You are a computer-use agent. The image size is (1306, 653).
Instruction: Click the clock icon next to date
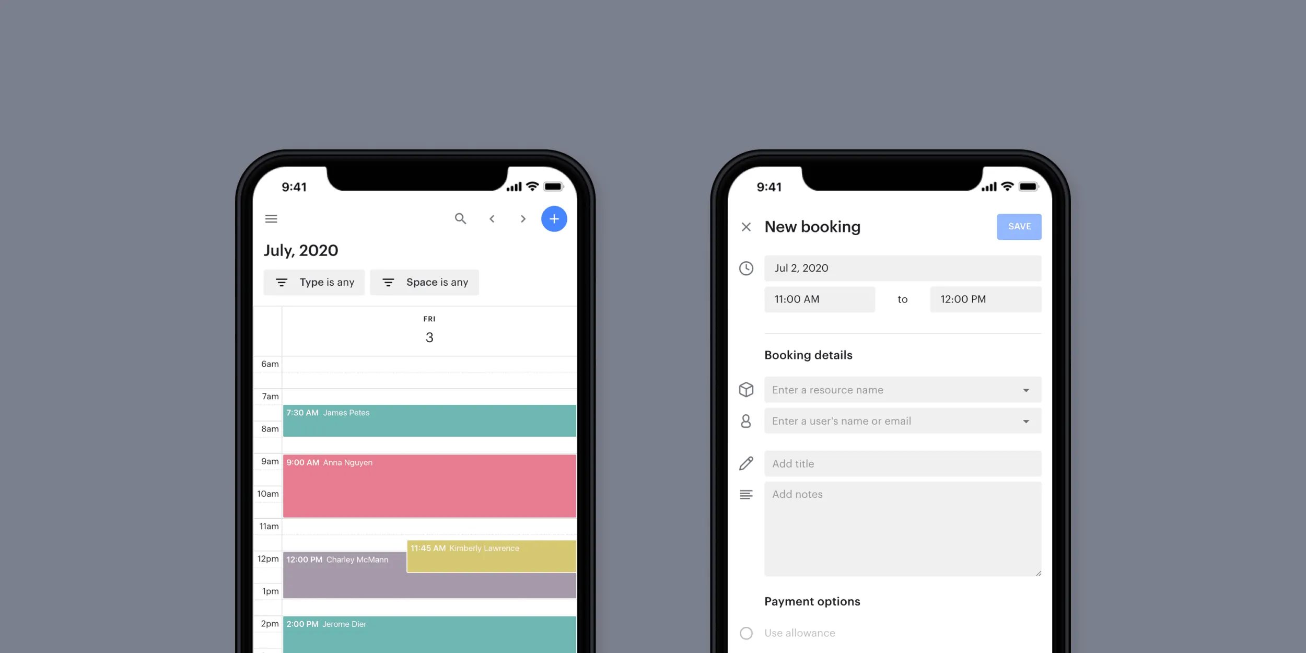[747, 268]
